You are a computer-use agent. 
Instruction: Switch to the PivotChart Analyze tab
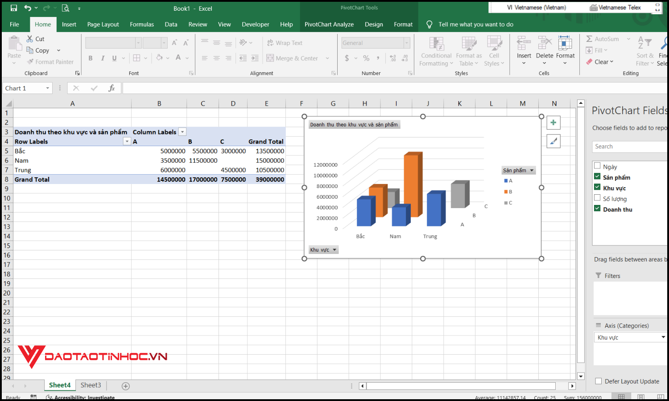click(x=329, y=25)
